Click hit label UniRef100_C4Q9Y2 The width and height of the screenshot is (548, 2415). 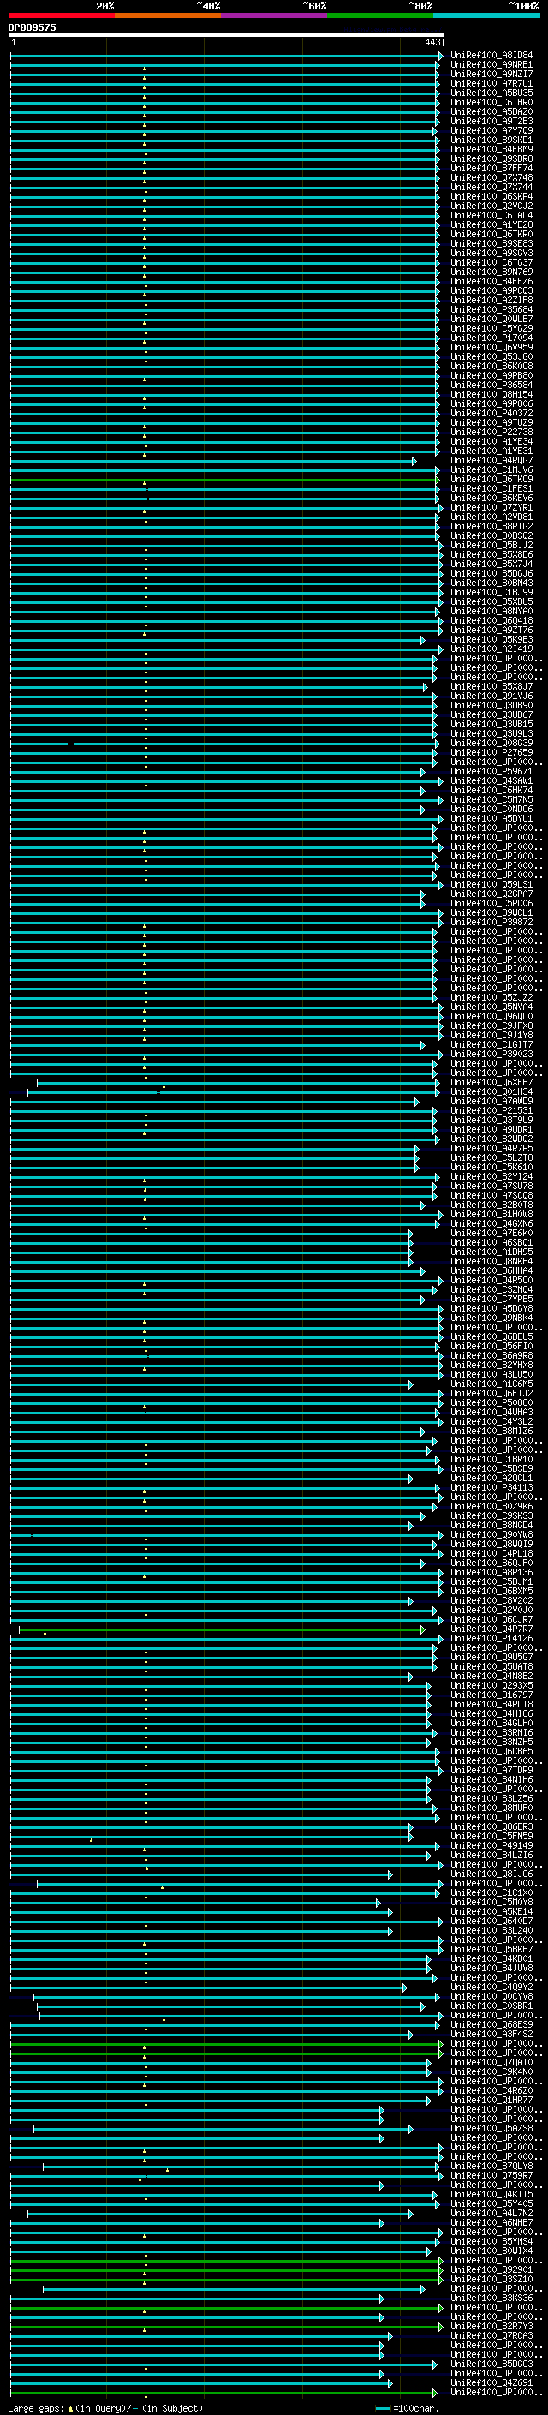(x=491, y=1987)
